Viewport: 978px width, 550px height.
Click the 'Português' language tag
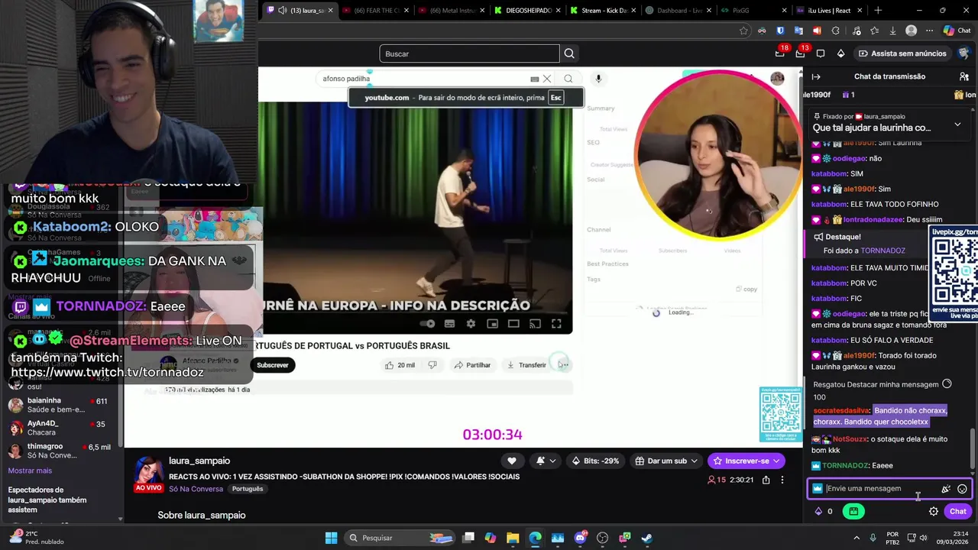pyautogui.click(x=248, y=489)
